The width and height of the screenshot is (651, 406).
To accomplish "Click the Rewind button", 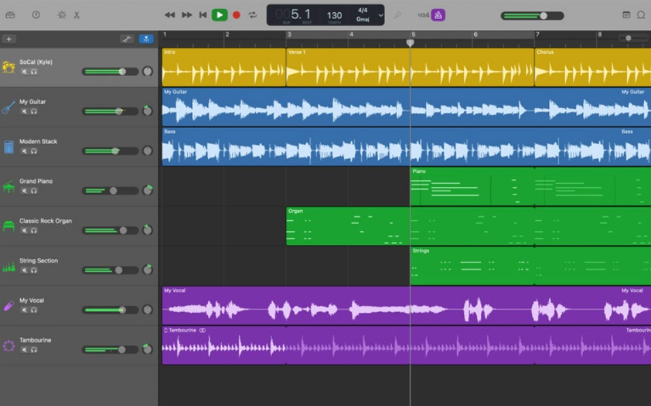I will point(169,15).
